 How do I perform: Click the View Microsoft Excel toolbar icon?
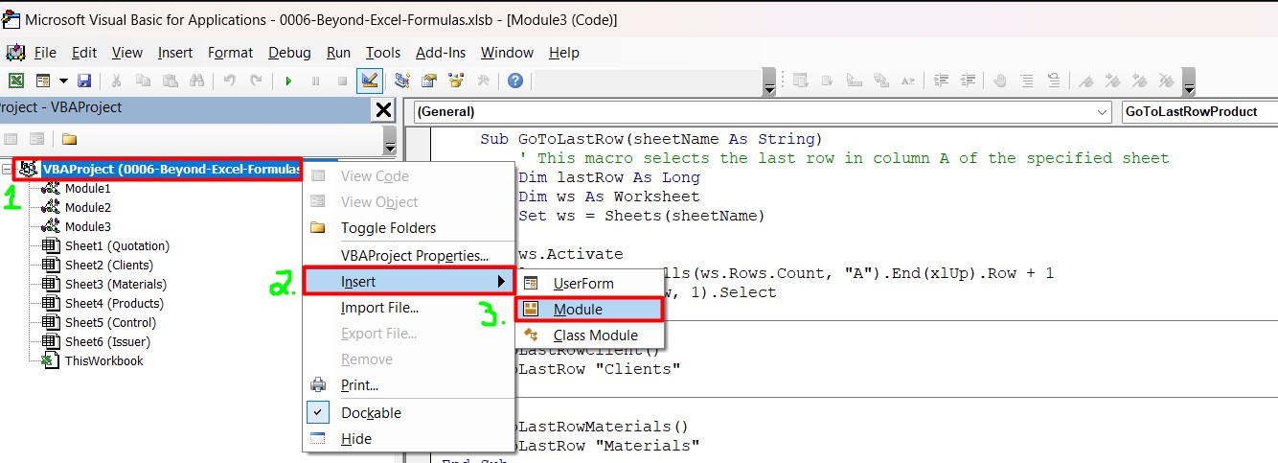(16, 81)
